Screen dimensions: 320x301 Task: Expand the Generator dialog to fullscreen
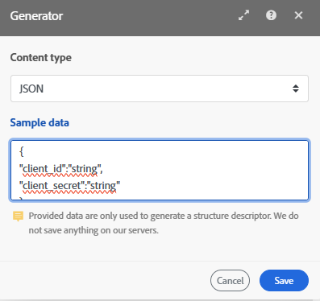[243, 15]
